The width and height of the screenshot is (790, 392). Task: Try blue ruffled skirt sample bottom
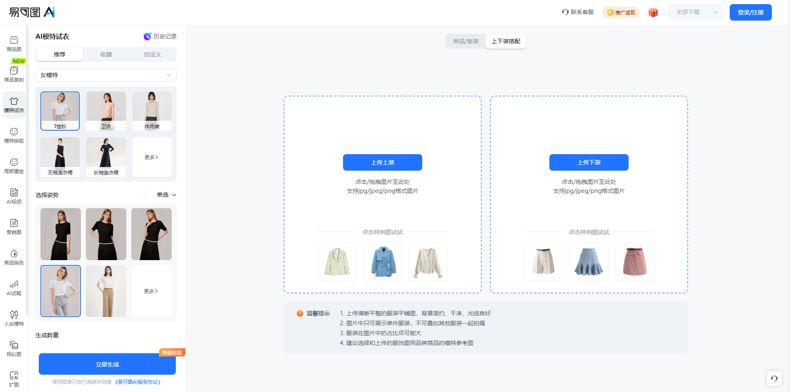tap(589, 262)
